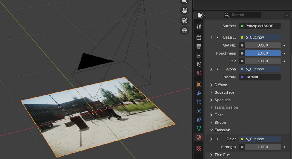292x159 pixels.
Task: Open the Surface shader Principled BSDF selector
Action: tap(260, 26)
